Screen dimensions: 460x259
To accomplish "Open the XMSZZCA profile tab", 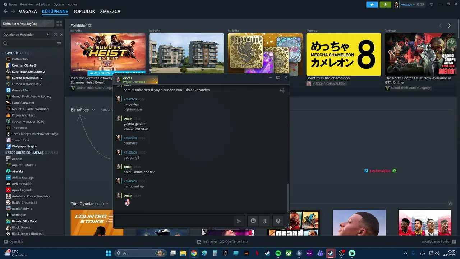I will click(x=110, y=12).
